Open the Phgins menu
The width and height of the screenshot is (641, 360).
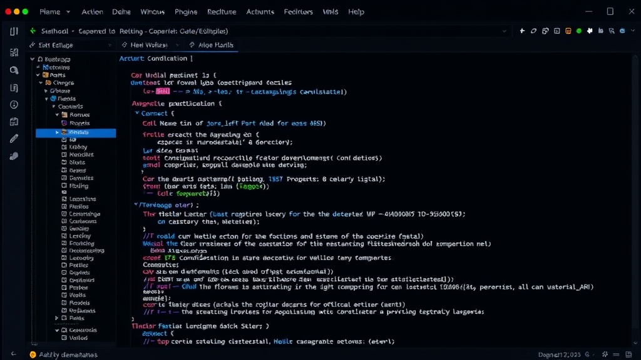click(186, 12)
